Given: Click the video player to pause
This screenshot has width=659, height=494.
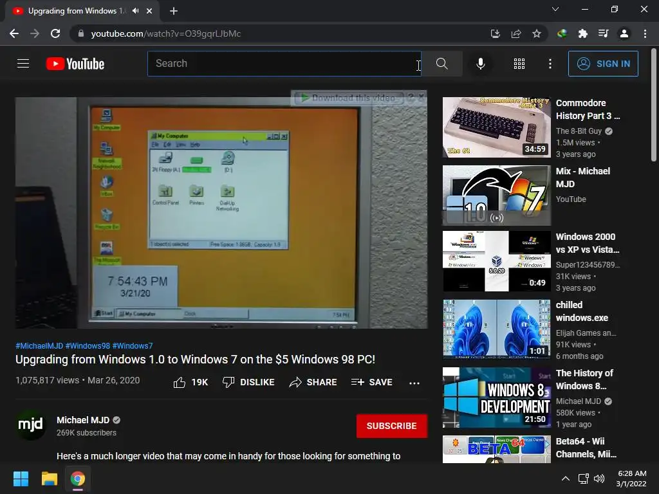Looking at the screenshot, I should click(221, 213).
